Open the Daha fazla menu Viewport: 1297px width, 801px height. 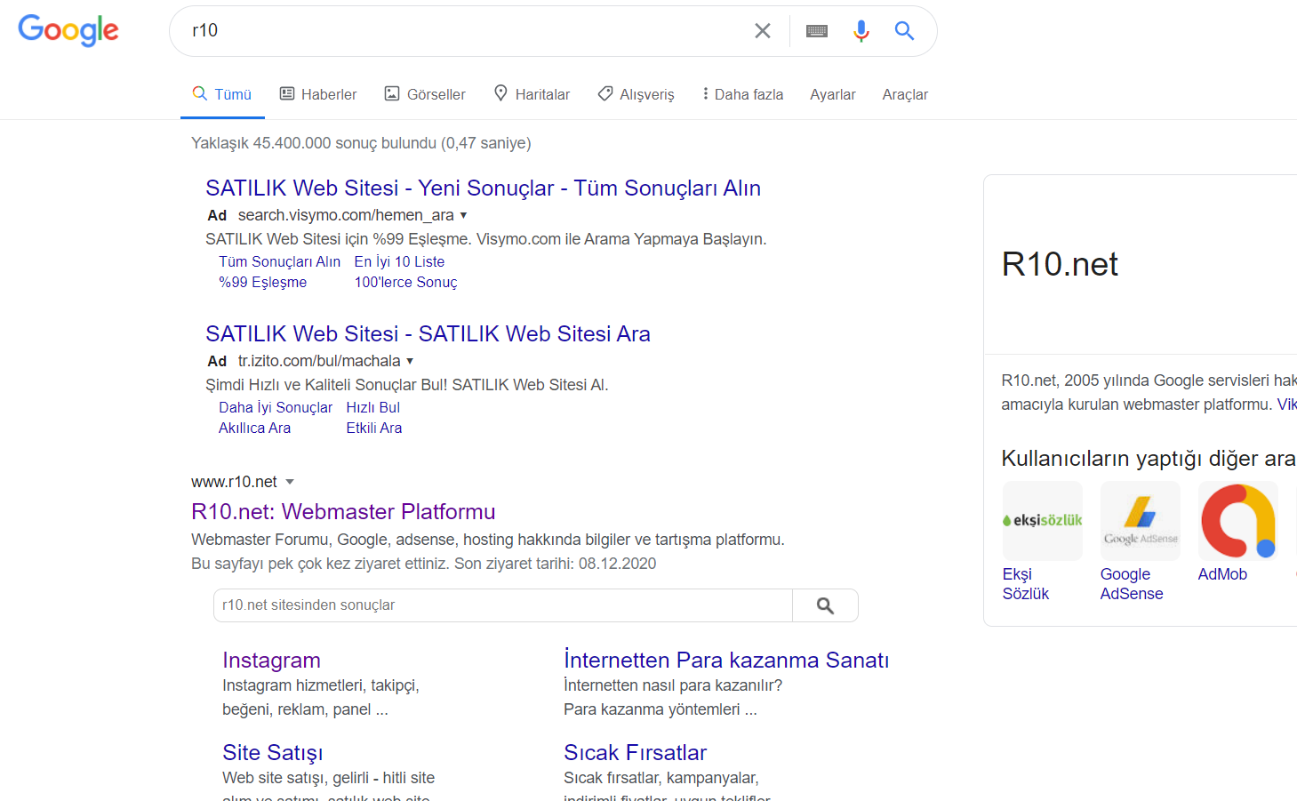[x=742, y=94]
